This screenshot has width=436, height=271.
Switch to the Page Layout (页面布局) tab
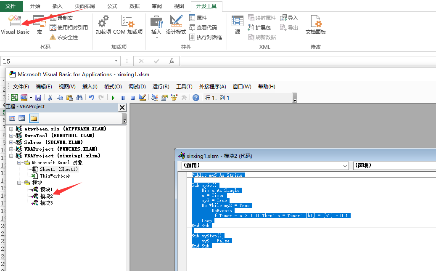pos(85,6)
